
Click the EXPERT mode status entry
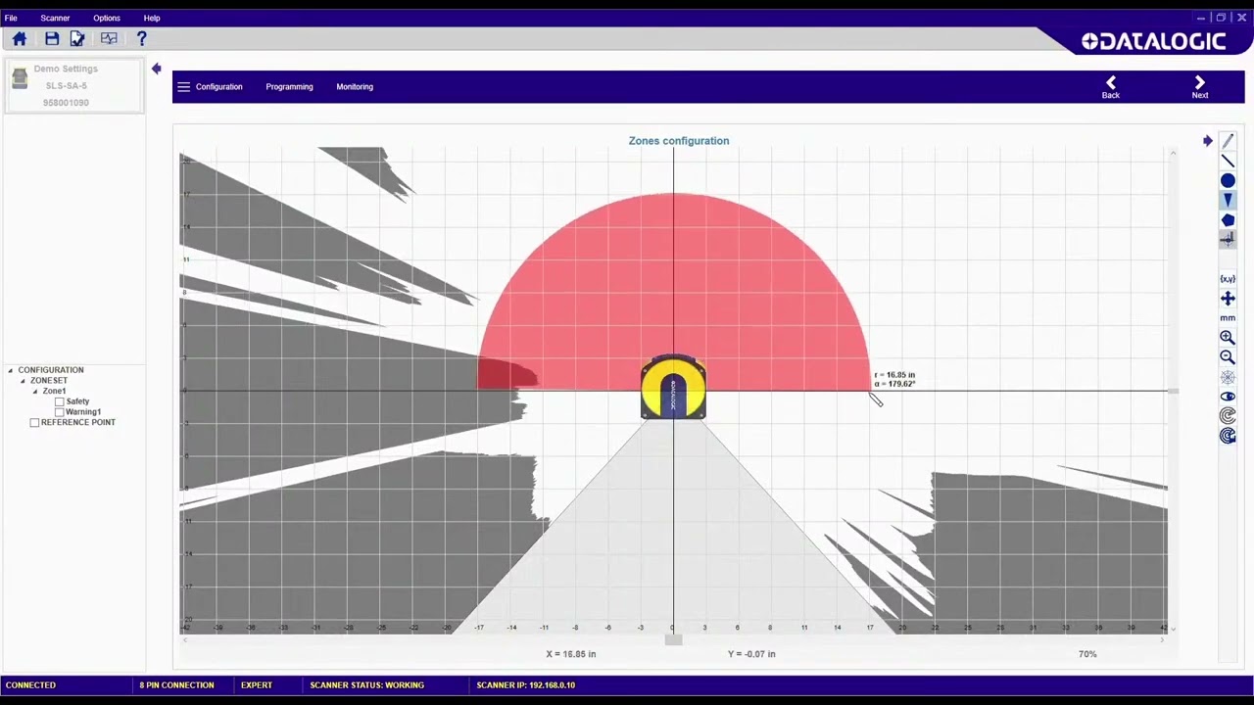click(x=257, y=685)
